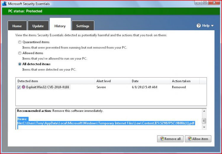Viewport: 222px width, 154px height.
Task: Sort by Alert level column header
Action: click(x=112, y=81)
